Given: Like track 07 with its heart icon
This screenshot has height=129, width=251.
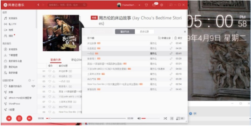Looking at the screenshot, I should click(50, 102).
